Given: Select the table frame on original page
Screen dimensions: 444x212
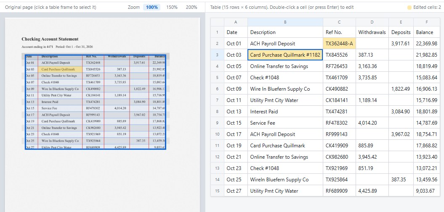Looking at the screenshot, I should 96,102.
